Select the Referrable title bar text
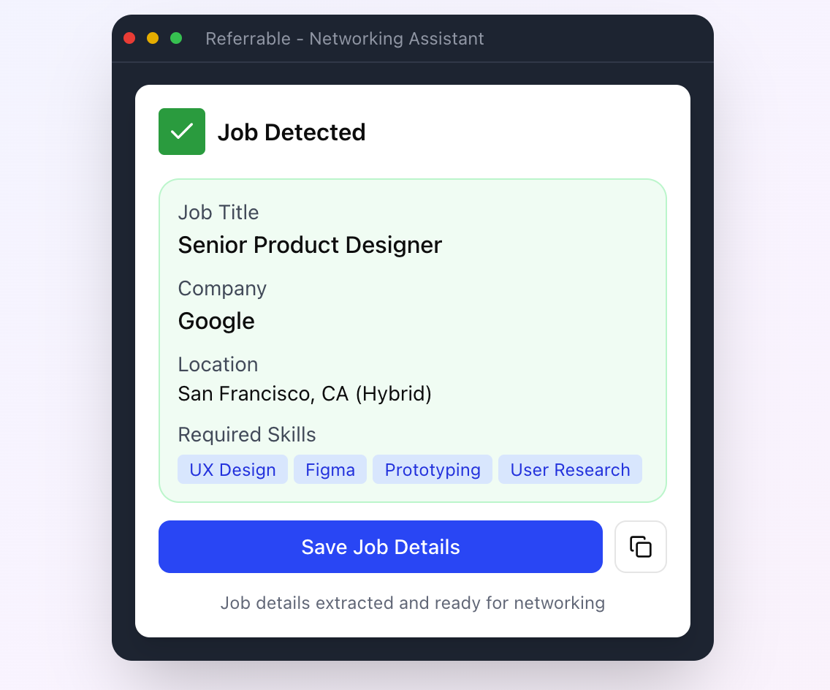 click(346, 39)
